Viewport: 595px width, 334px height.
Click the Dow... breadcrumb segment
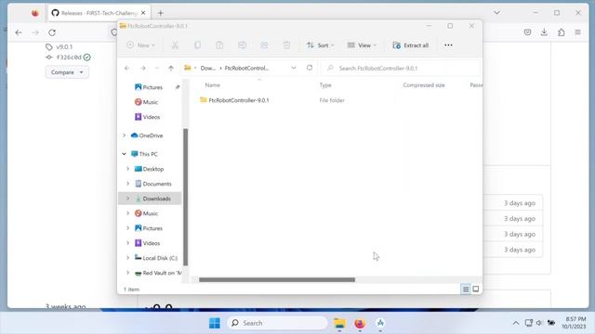(207, 68)
